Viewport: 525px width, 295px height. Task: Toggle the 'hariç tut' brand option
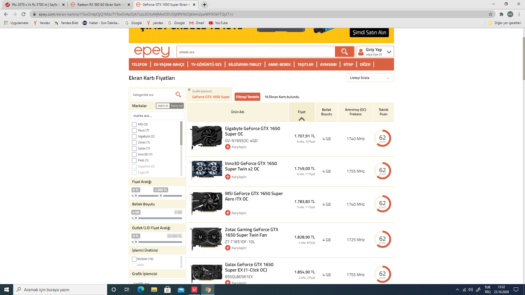pyautogui.click(x=177, y=106)
